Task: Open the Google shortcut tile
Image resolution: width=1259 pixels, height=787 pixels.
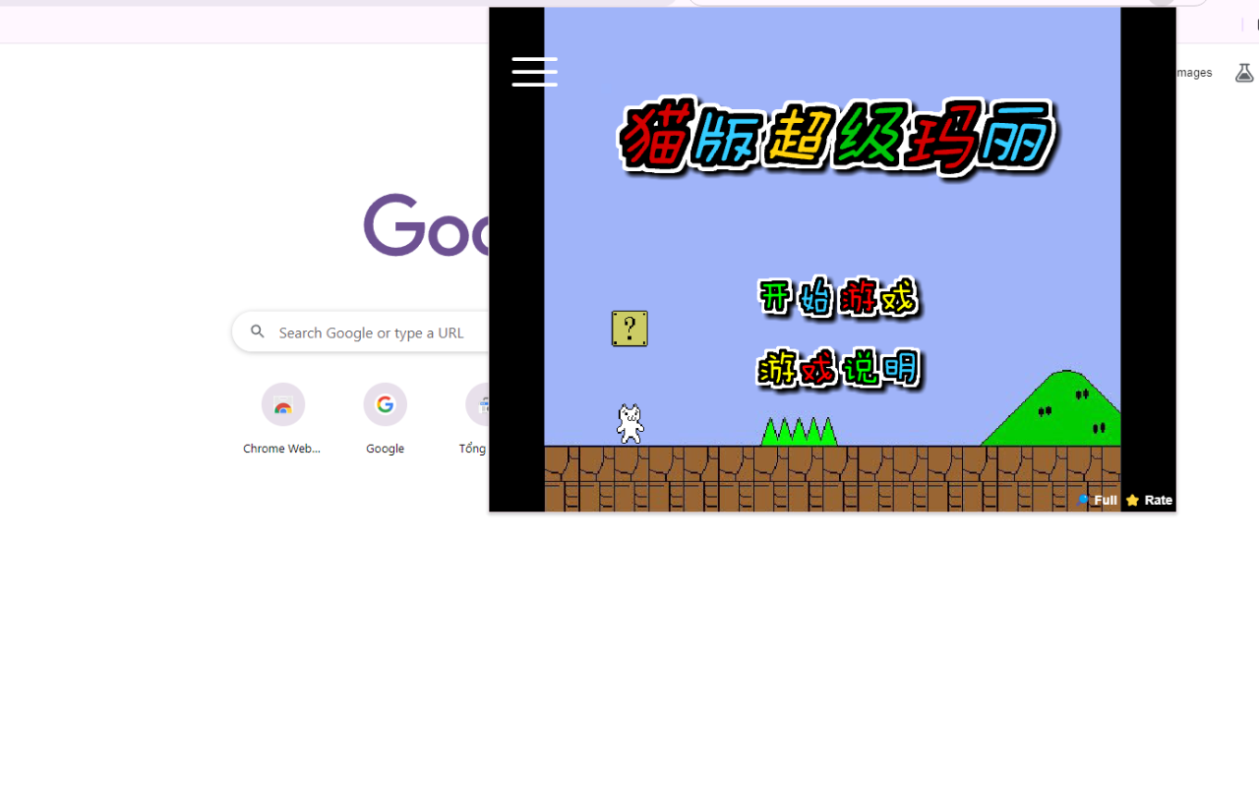Action: [x=385, y=405]
